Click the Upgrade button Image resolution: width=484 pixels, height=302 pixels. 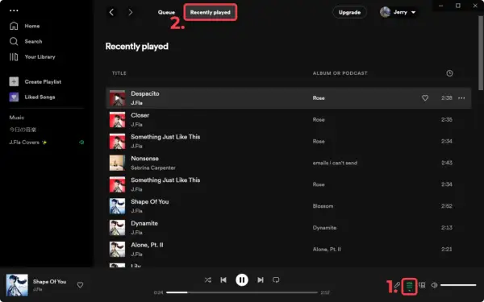pyautogui.click(x=349, y=12)
